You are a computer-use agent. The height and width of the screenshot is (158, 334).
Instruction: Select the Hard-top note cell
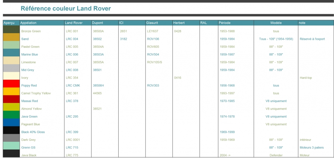click(306, 78)
